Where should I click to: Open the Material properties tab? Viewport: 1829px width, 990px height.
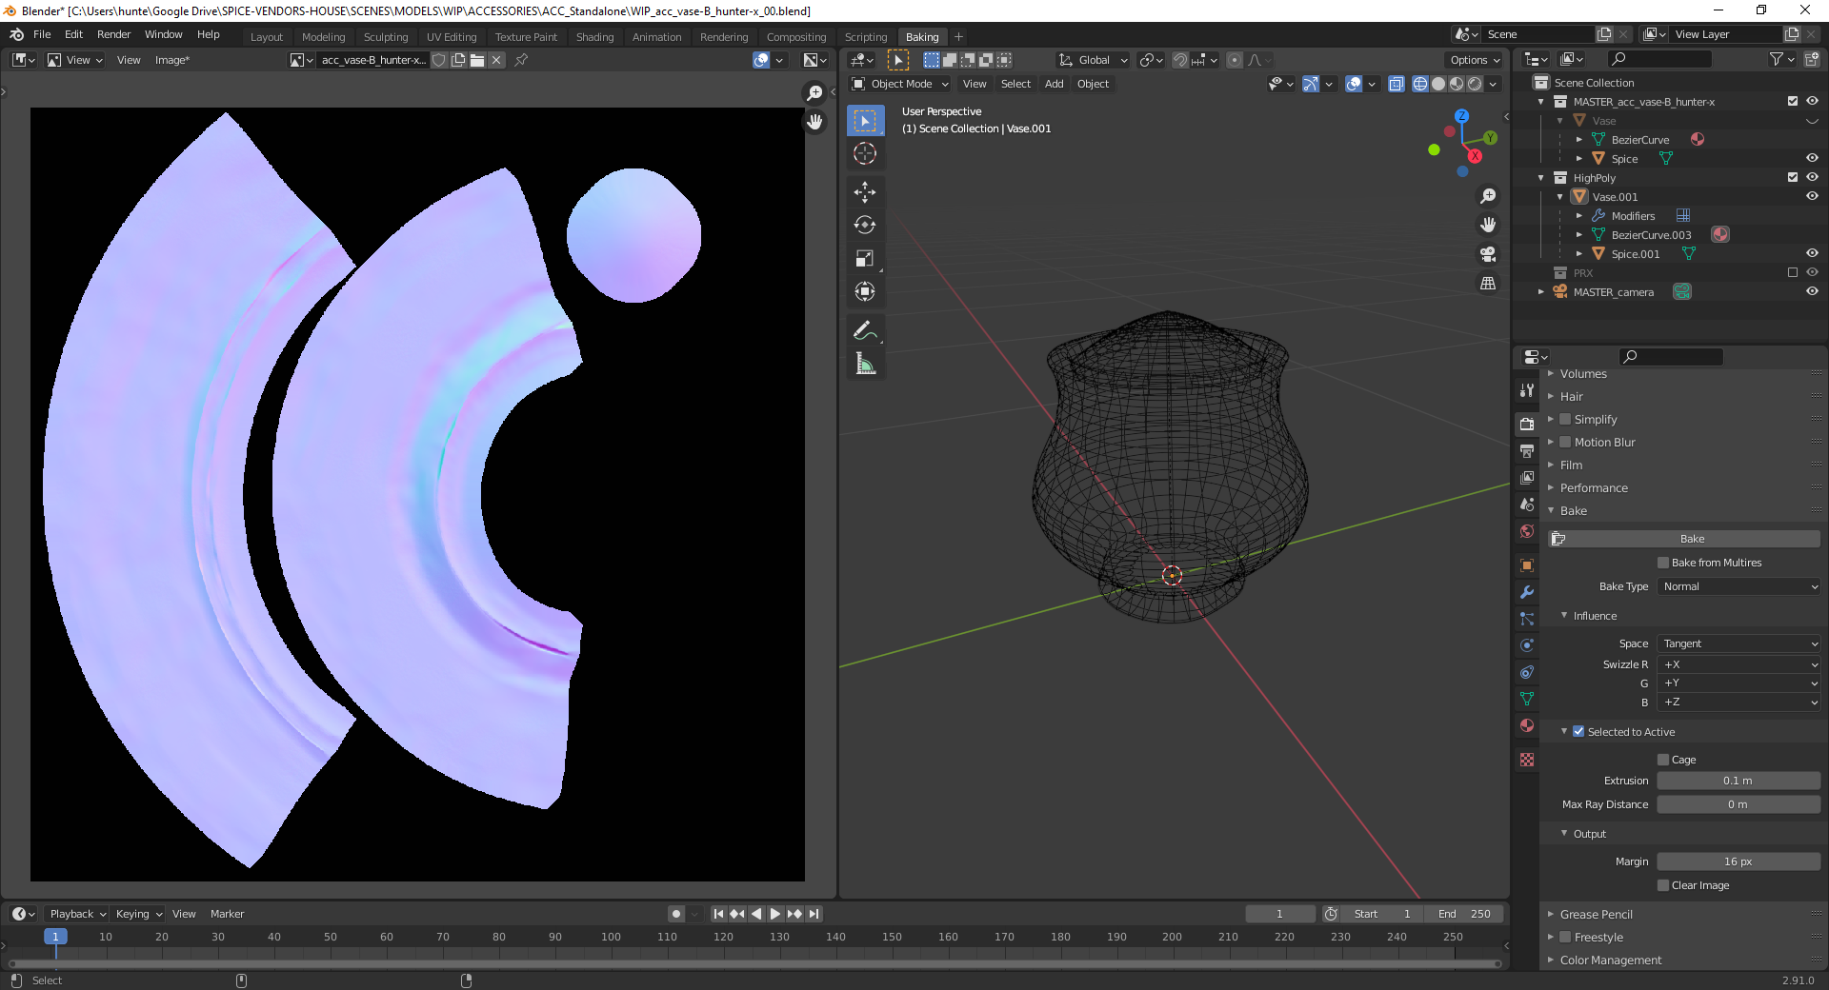[x=1527, y=725]
